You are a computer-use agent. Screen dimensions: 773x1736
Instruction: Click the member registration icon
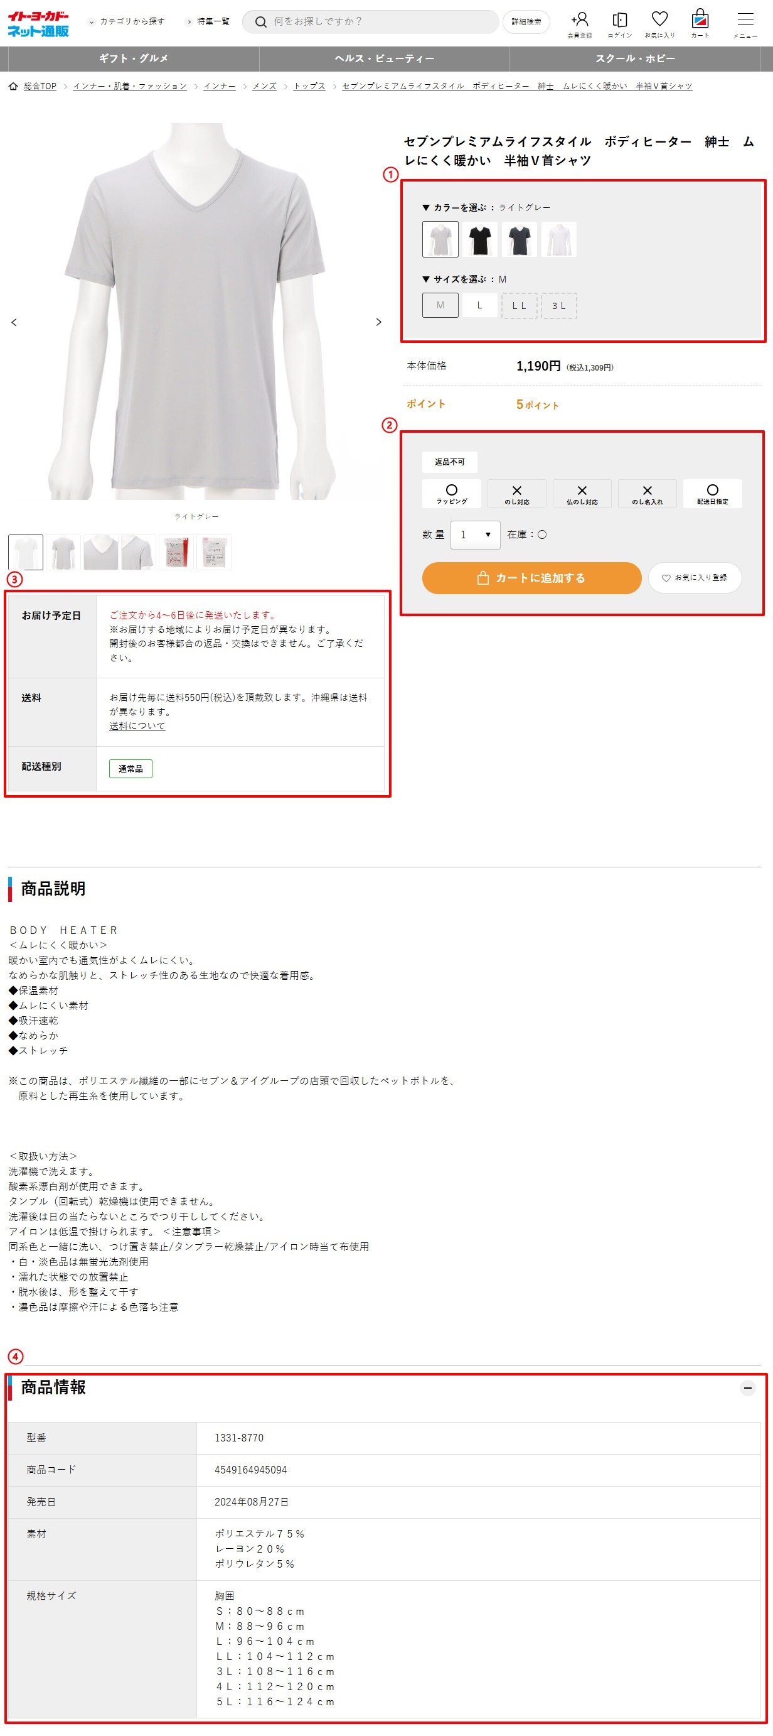tap(579, 23)
